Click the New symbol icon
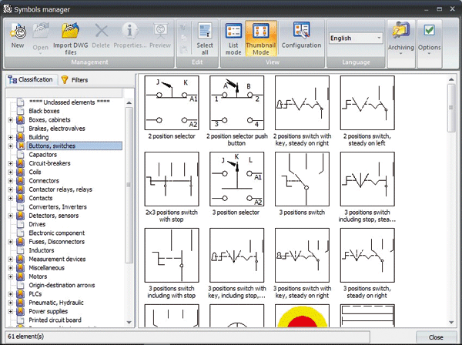Screen dimensions: 462x345 coord(18,35)
